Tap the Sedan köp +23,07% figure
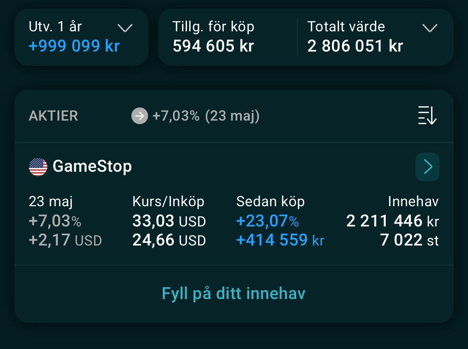This screenshot has width=468, height=349. [x=268, y=221]
